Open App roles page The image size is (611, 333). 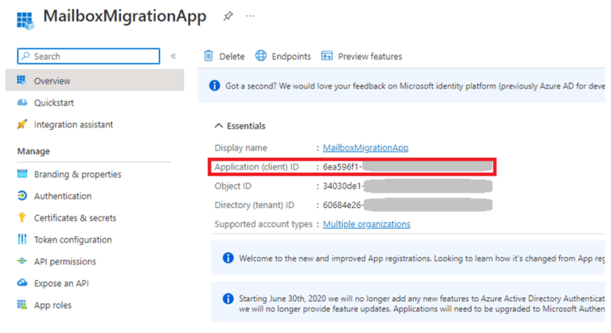coord(53,305)
